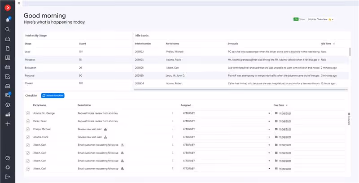Open three-dot menu for Perez, Perez row

point(173,121)
